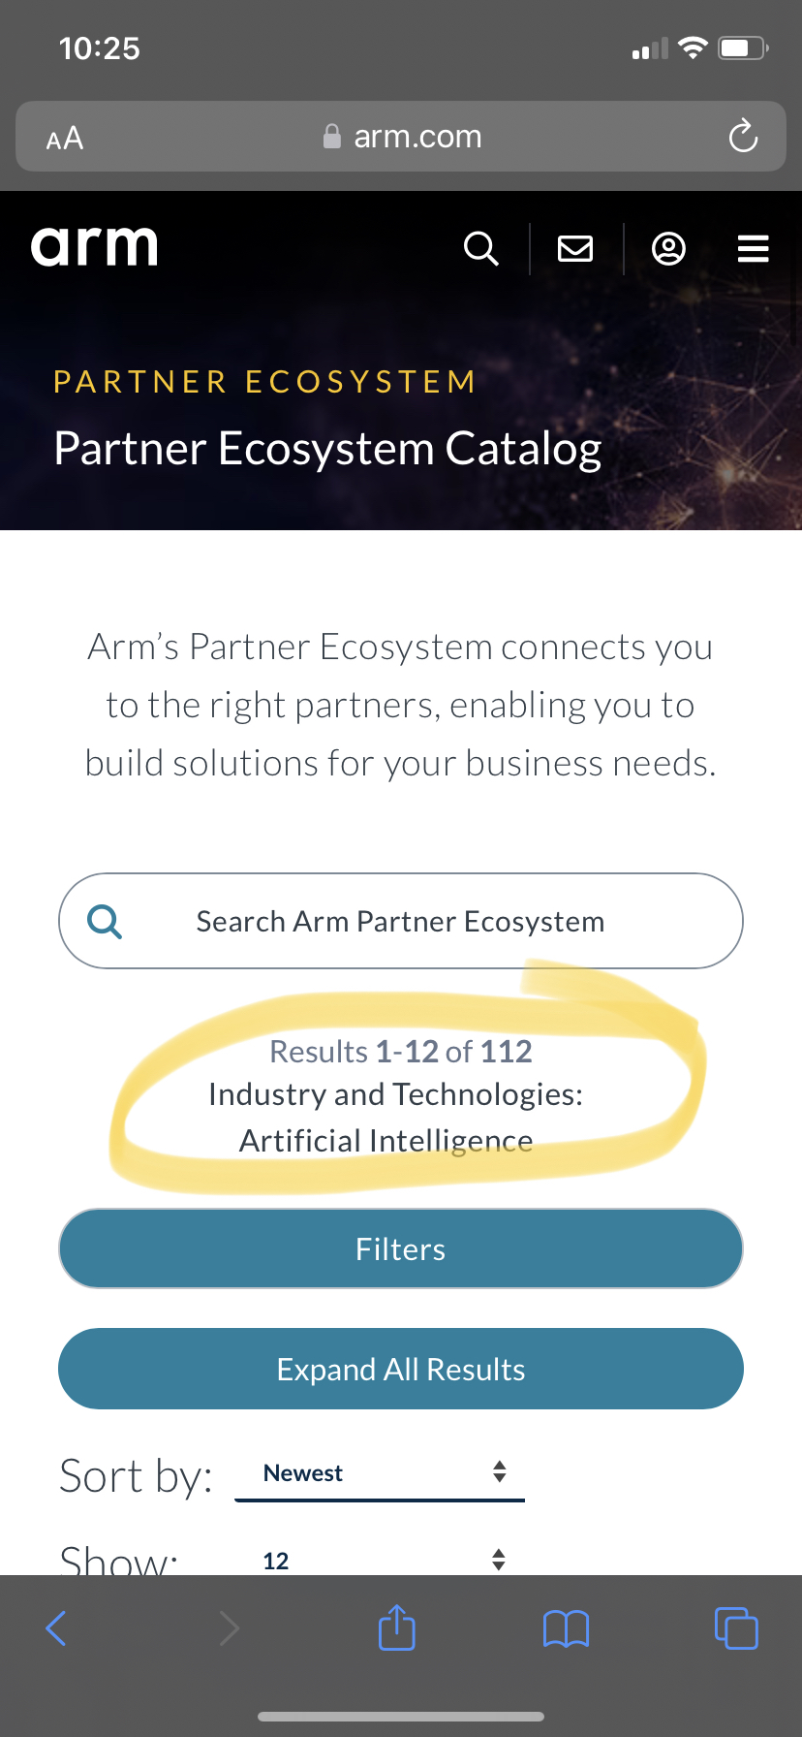Open site search magnifier in header
This screenshot has height=1737, width=802.
pyautogui.click(x=481, y=249)
